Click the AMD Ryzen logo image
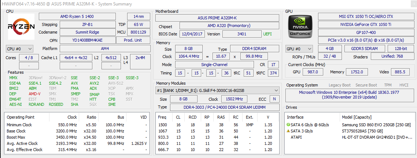Image resolution: width=417 pixels, height=158 pixels. [x=21, y=27]
